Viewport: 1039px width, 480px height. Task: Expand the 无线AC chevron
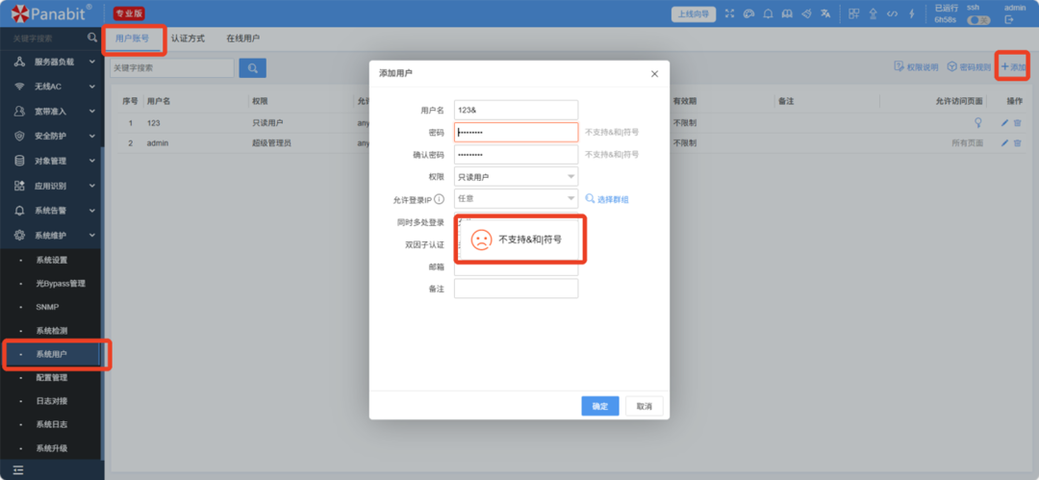92,87
